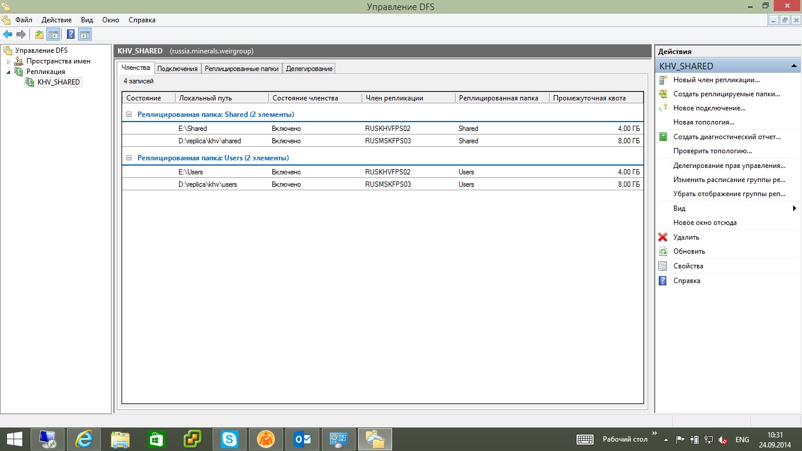Collapse the KHV_SHARED actions section arrow
The image size is (802, 451).
(794, 66)
